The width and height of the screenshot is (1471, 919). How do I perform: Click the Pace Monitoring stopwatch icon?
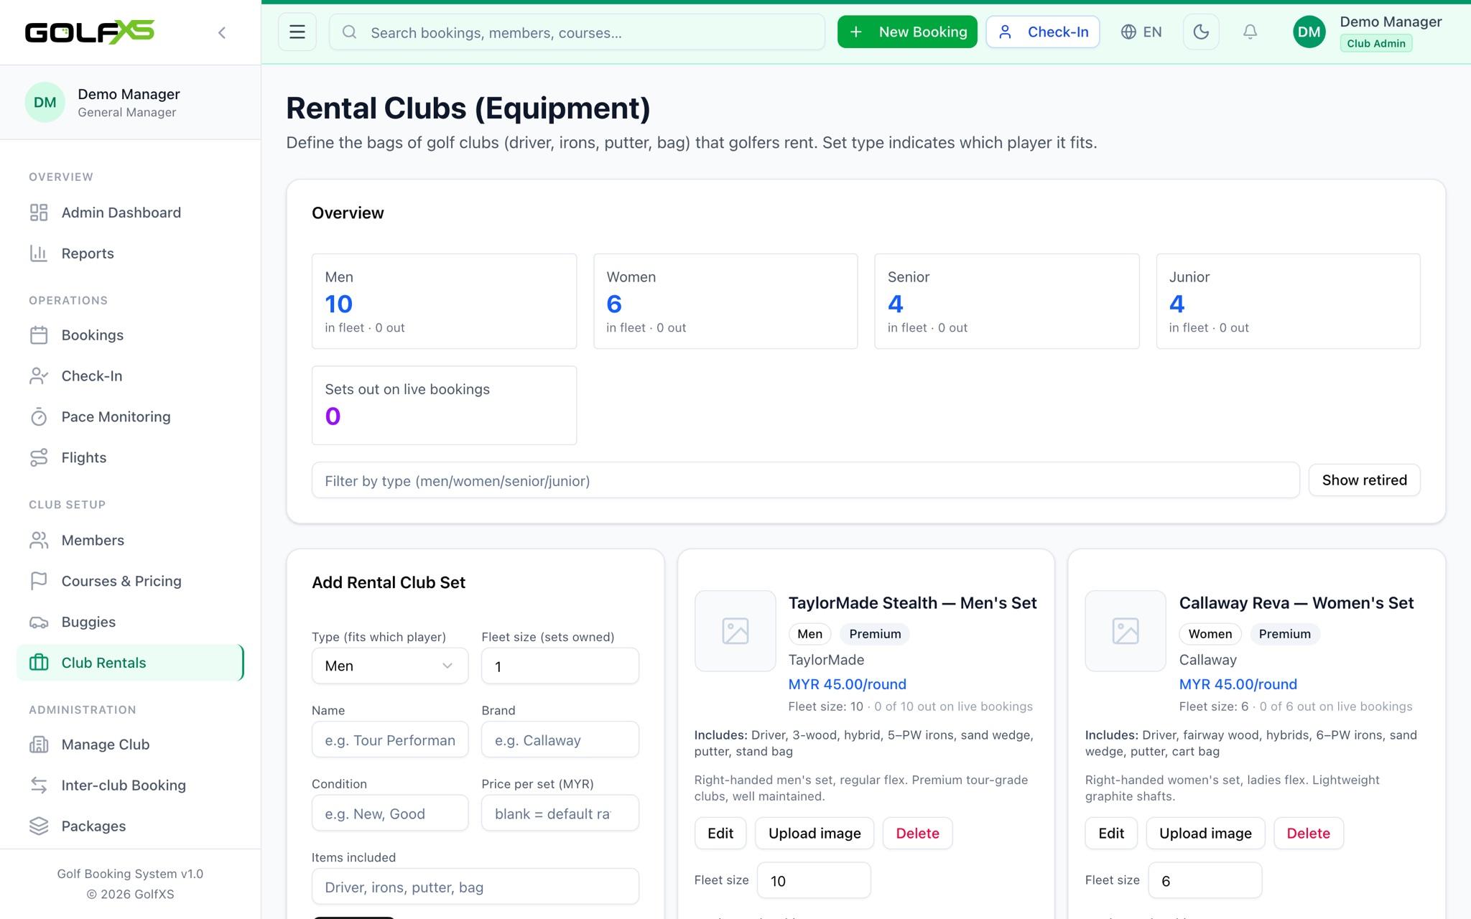pyautogui.click(x=39, y=417)
